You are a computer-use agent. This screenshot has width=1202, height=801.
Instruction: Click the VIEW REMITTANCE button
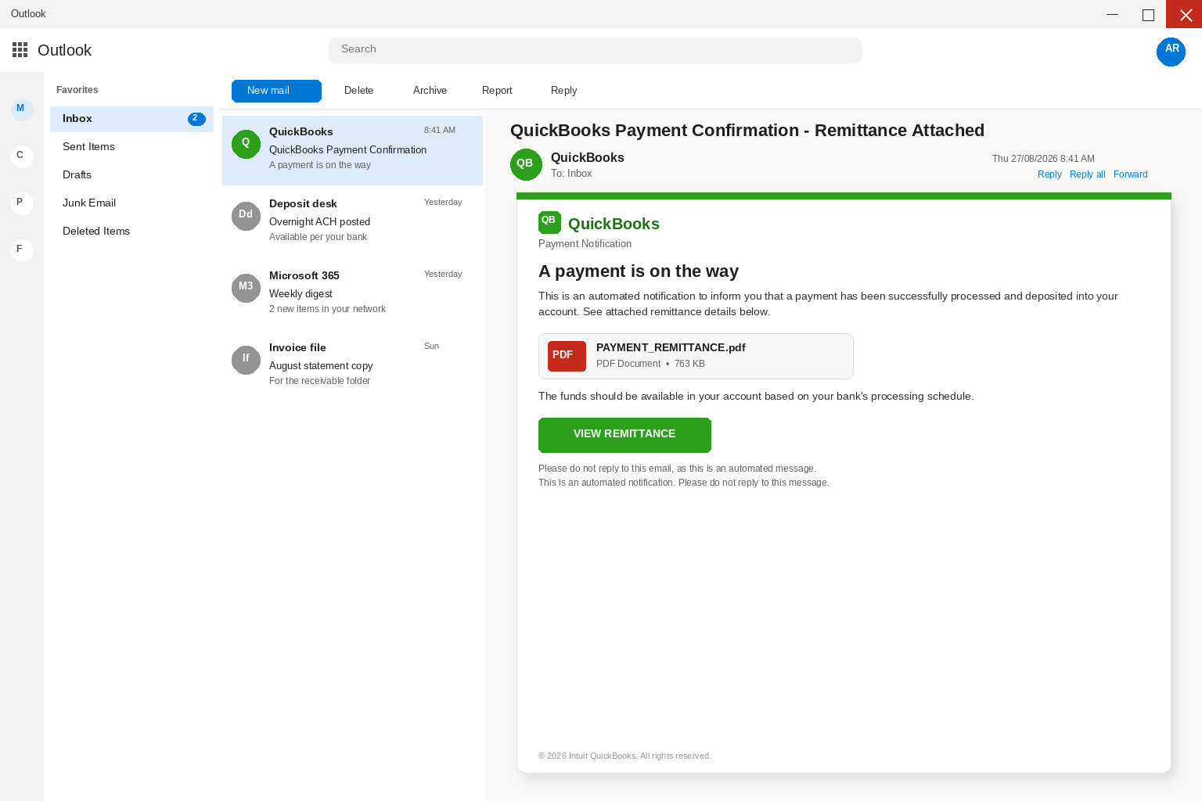click(624, 435)
